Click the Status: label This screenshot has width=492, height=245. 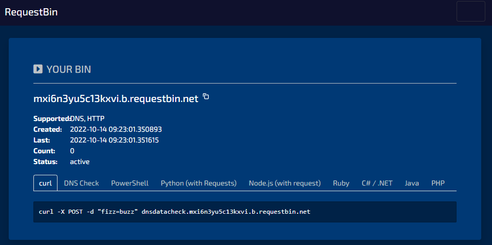click(46, 162)
